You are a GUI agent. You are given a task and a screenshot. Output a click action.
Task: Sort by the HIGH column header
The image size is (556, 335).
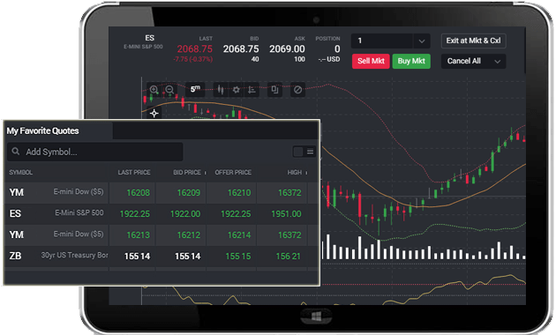pyautogui.click(x=294, y=173)
